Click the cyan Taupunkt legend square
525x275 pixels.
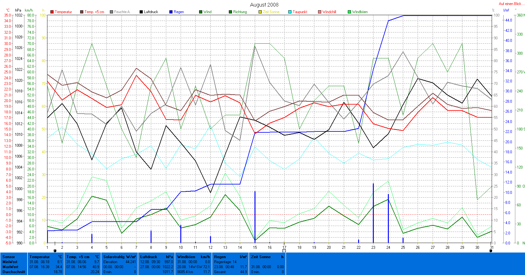(x=290, y=12)
